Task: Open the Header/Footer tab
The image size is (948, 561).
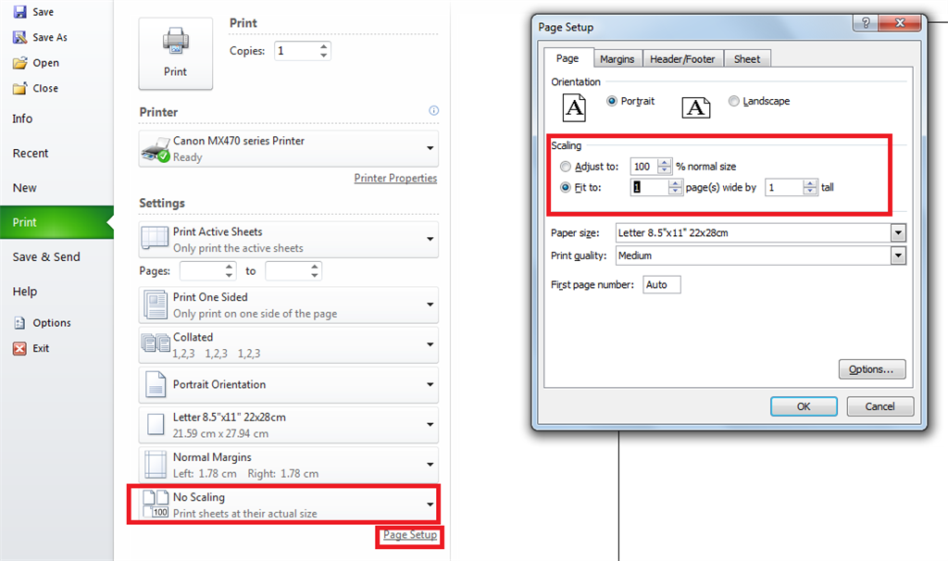Action: point(682,58)
